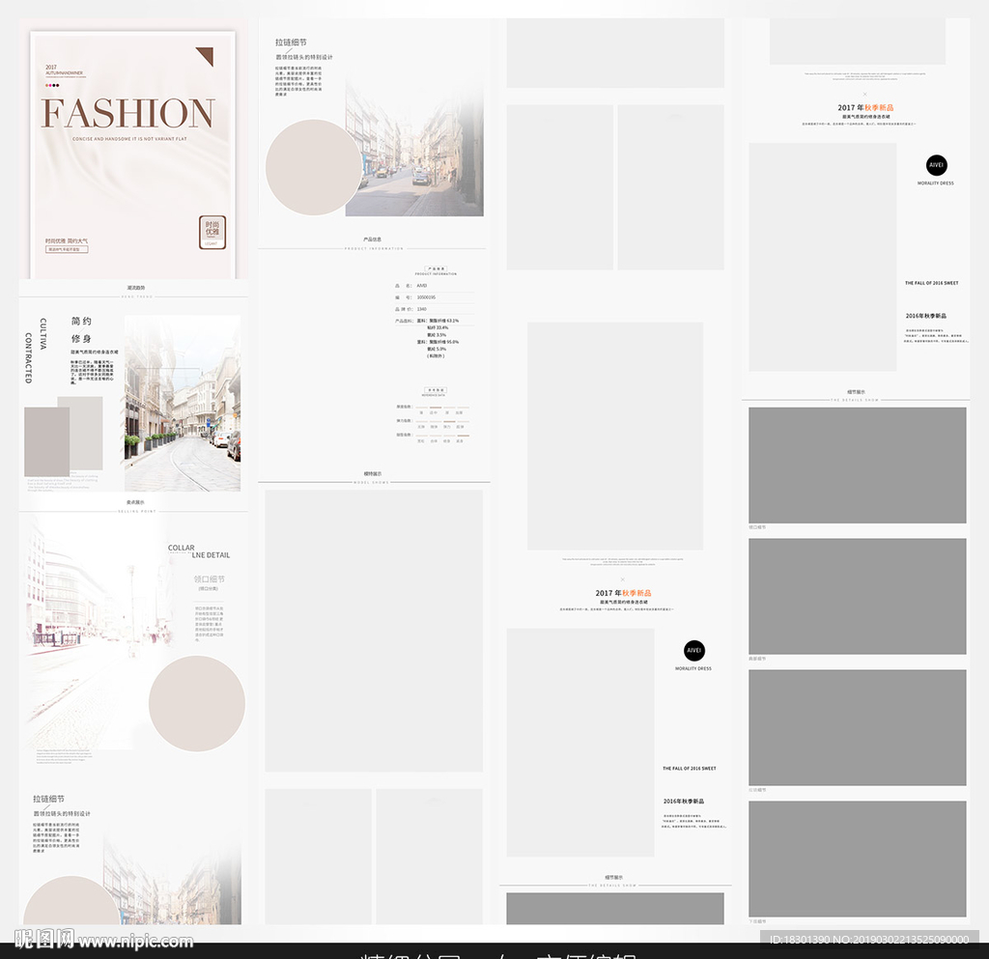
Task: Click the 领口细节 heading under COLLAR LNE DETAIL
Action: 209,578
